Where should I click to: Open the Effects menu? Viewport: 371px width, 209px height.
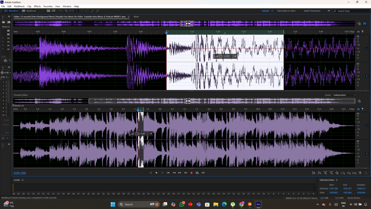tap(37, 6)
